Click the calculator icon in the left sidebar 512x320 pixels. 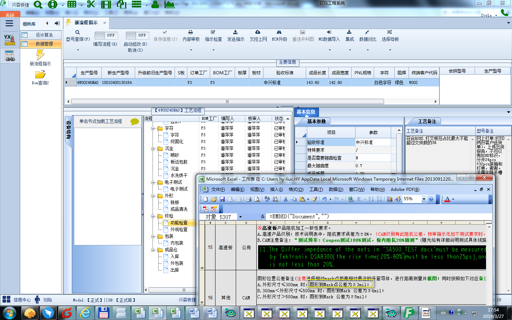point(10,56)
